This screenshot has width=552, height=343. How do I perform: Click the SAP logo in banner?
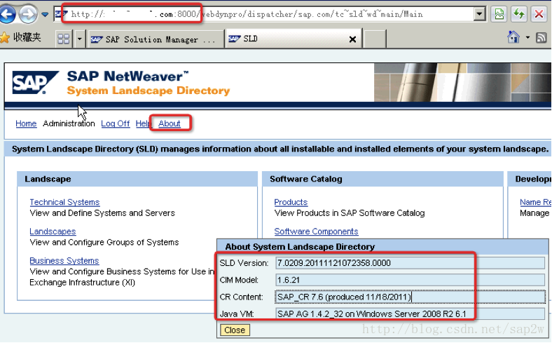[35, 83]
